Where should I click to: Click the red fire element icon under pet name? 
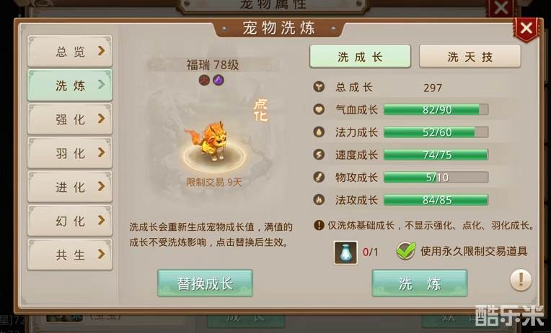click(204, 81)
